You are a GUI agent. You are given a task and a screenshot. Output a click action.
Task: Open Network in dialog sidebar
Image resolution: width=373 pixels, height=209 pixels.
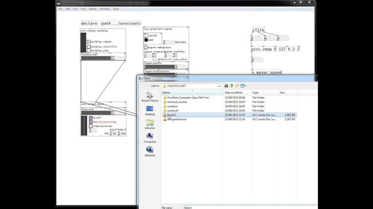pyautogui.click(x=150, y=152)
